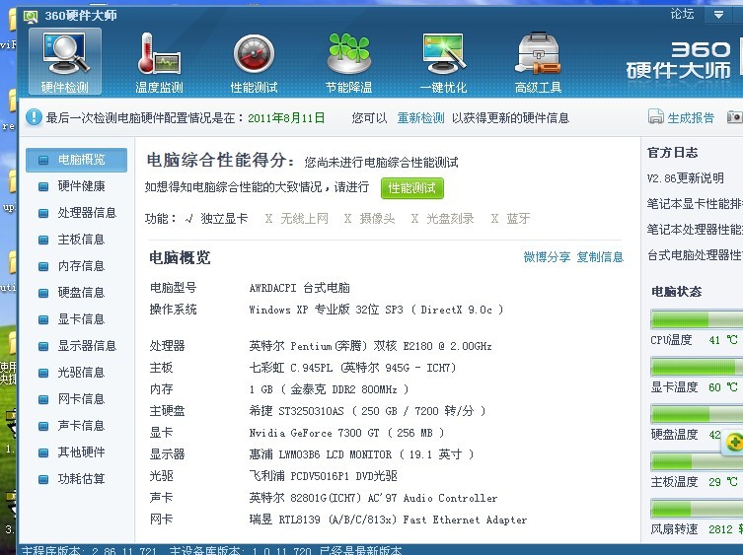Click the 微博分享 link
The width and height of the screenshot is (743, 555).
(x=547, y=257)
